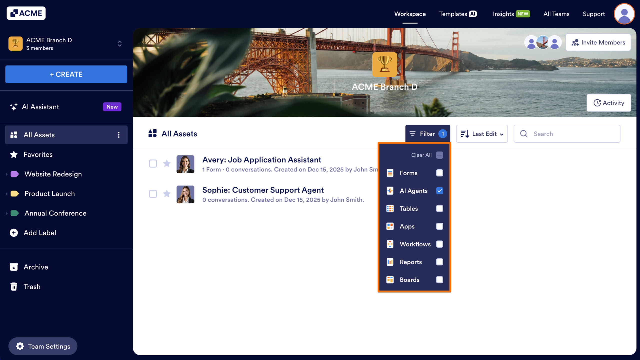
Task: Select the All Assets grid icon
Action: (x=14, y=135)
